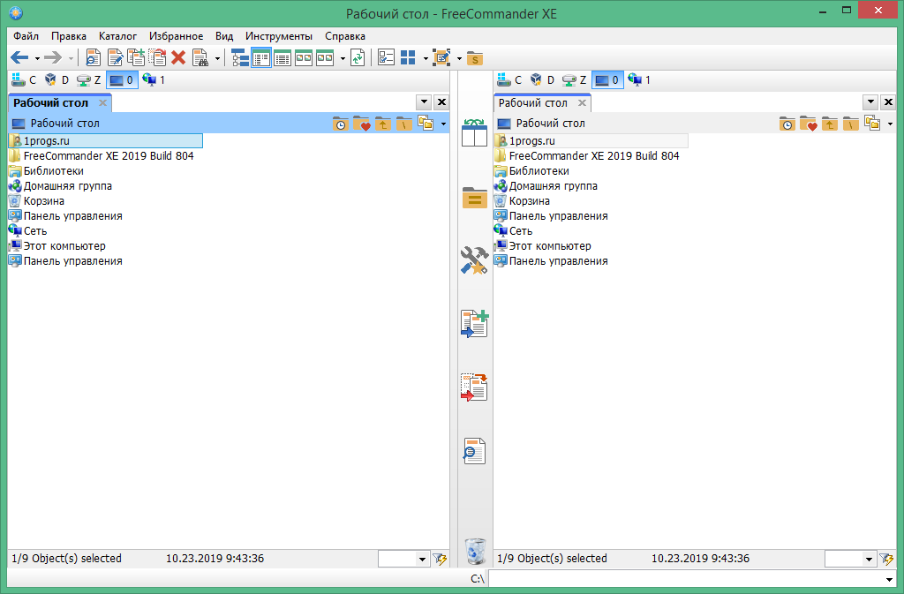Click the green refresh arrows toolbar icon
The width and height of the screenshot is (904, 594).
tap(358, 57)
